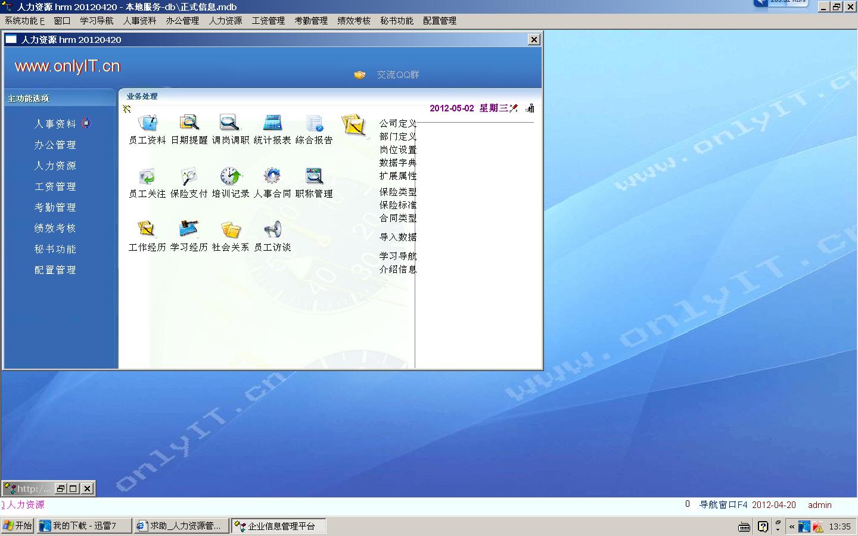Close the 人力资源 hrm inner window
This screenshot has height=536, width=858.
[x=534, y=39]
